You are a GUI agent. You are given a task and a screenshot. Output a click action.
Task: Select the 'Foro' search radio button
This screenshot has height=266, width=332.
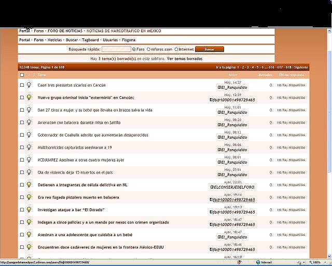click(134, 49)
